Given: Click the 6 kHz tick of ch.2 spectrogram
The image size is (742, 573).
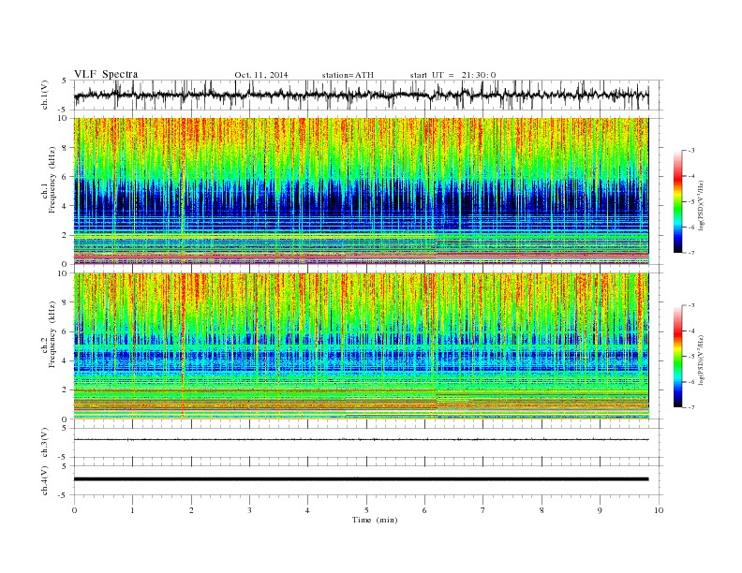Looking at the screenshot, I should [x=66, y=331].
